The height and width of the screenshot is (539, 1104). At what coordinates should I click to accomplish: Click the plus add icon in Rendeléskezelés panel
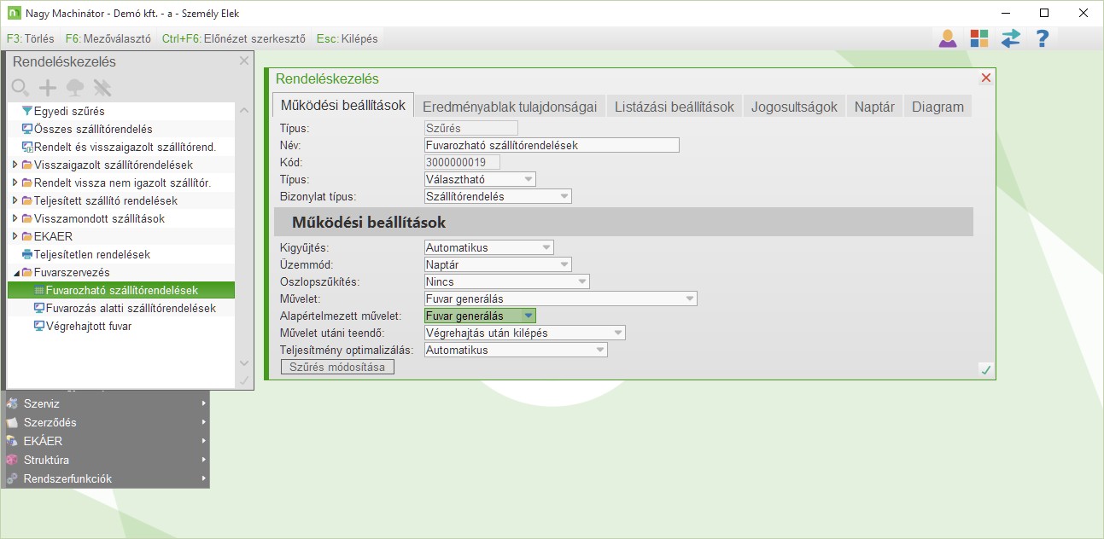click(48, 87)
